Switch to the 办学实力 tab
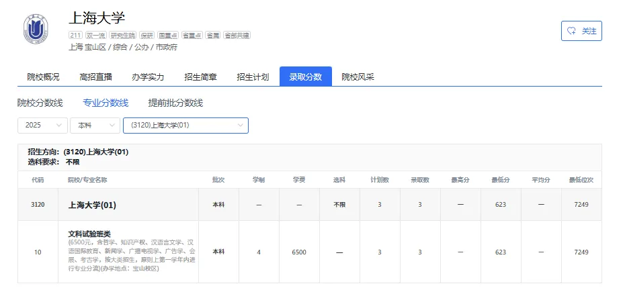621x292 pixels. pyautogui.click(x=148, y=77)
